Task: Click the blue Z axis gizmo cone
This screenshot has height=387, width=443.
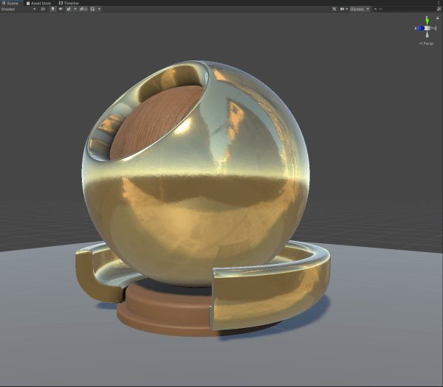Action: pos(419,28)
